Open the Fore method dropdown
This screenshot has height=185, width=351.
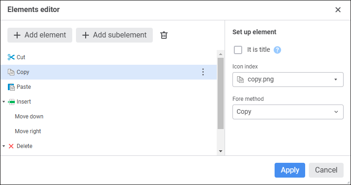(x=288, y=112)
